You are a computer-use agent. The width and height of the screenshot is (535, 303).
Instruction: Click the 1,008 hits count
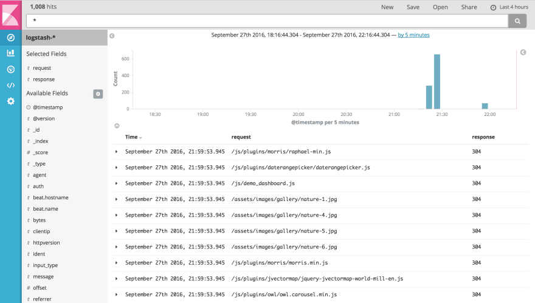click(43, 7)
